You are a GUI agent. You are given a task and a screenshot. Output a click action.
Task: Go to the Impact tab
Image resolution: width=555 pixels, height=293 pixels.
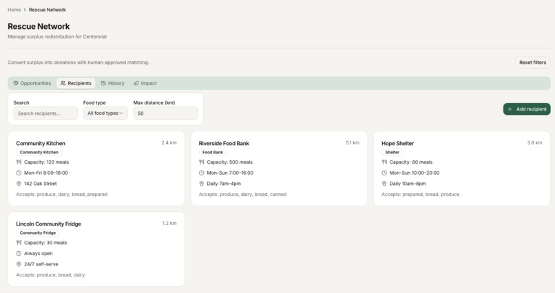coord(145,83)
